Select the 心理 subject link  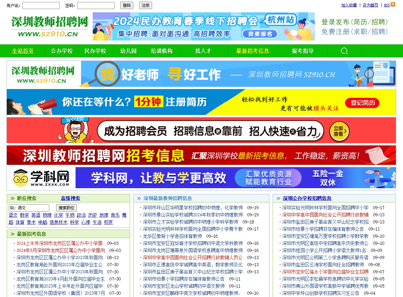(86, 222)
